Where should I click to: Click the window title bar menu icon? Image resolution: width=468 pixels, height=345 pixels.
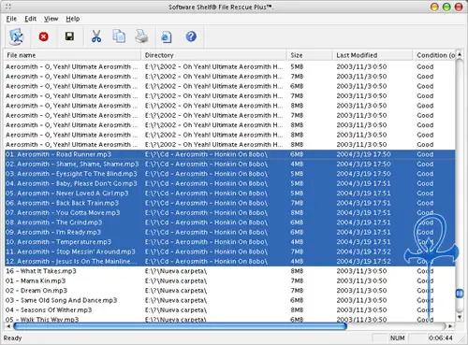(8, 7)
